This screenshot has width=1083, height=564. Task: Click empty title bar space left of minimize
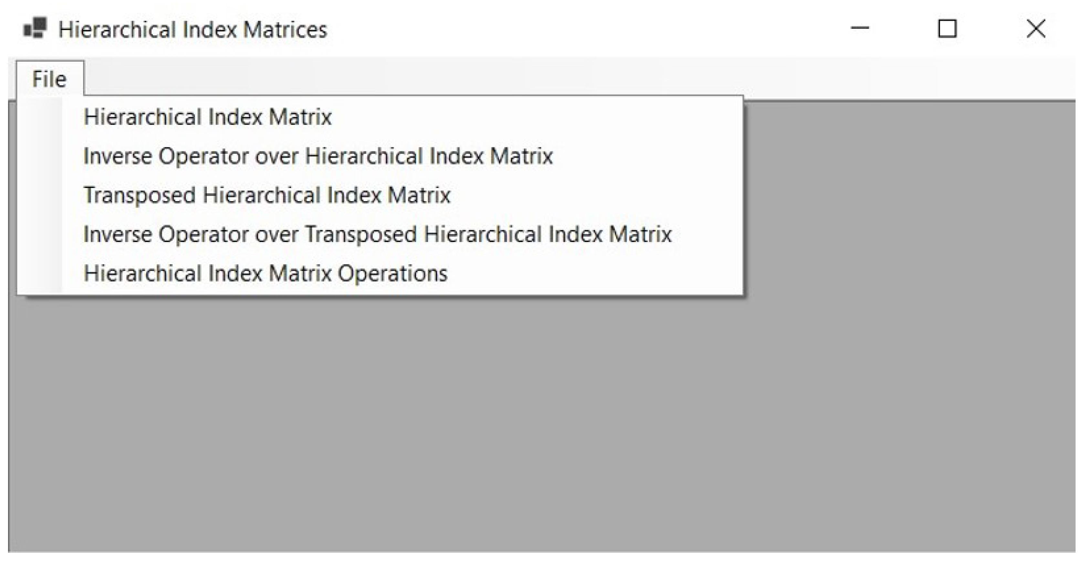point(589,28)
